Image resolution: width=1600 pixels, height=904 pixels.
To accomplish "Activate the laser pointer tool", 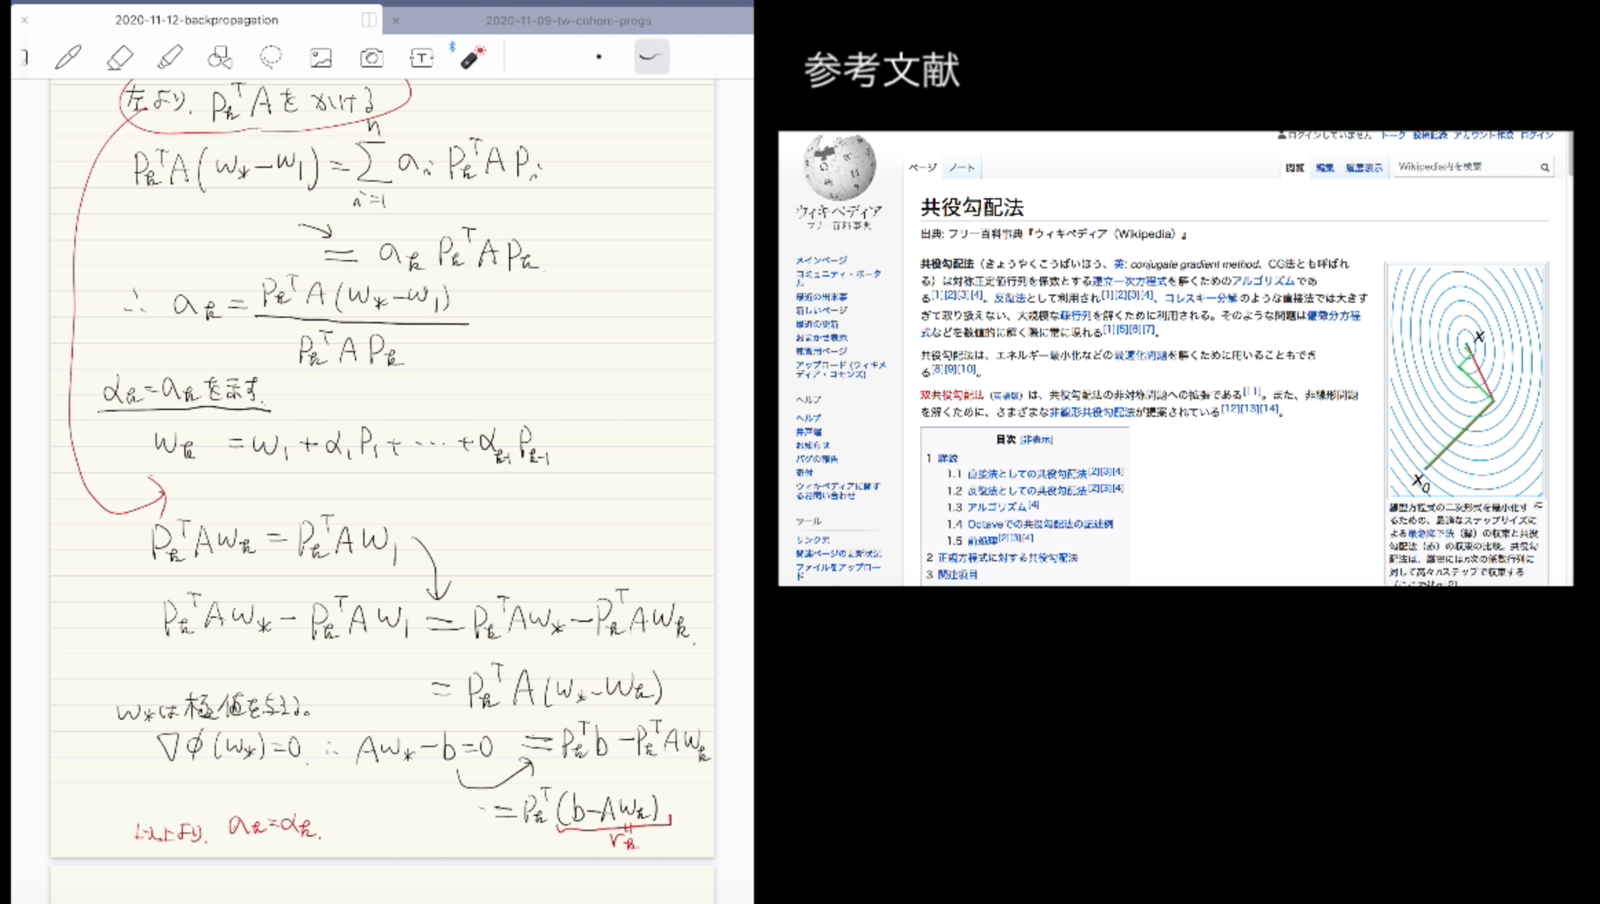I will (472, 57).
